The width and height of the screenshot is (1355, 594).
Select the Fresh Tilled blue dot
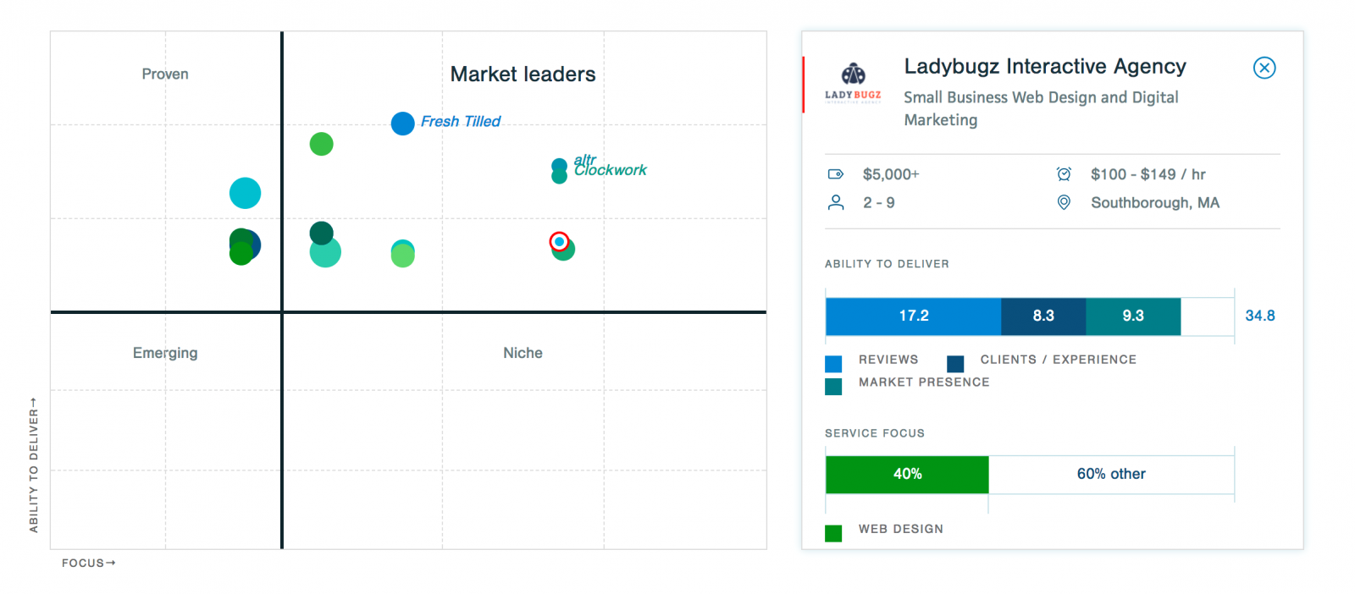pyautogui.click(x=402, y=124)
